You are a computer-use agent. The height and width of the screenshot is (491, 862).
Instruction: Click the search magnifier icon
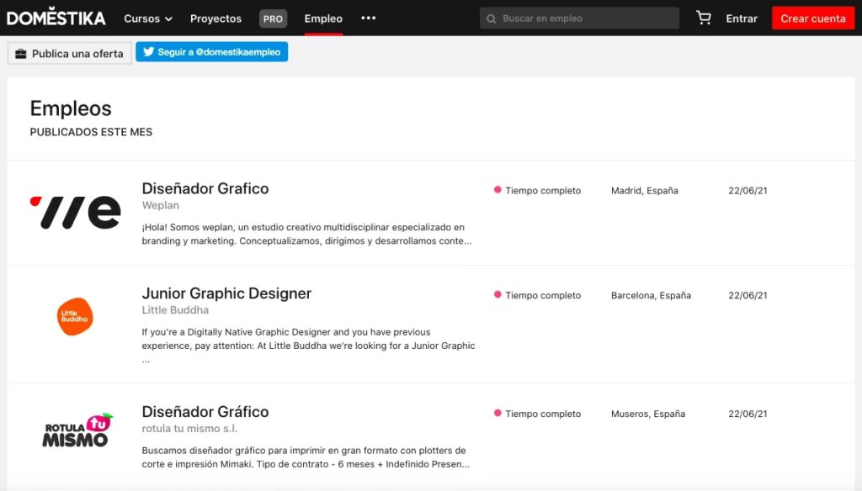click(491, 18)
